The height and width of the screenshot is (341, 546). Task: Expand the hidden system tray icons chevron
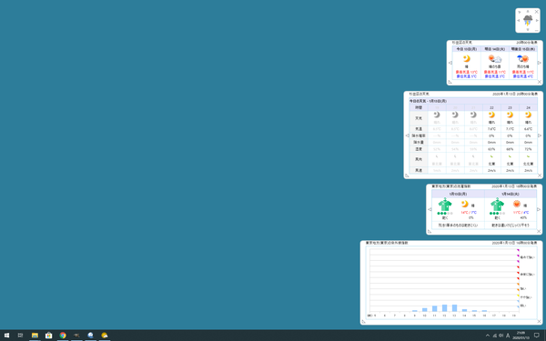tap(488, 336)
